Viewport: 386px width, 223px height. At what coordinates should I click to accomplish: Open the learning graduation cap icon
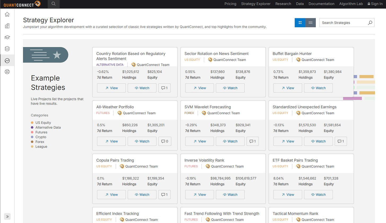7,37
